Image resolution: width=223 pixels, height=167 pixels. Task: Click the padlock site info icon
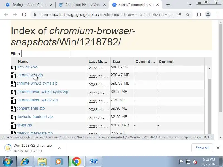(35, 14)
